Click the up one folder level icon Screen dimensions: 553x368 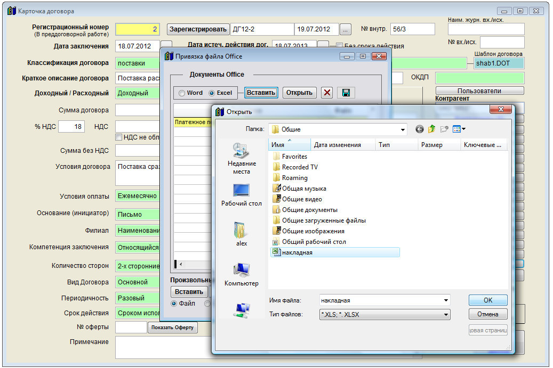pos(432,129)
